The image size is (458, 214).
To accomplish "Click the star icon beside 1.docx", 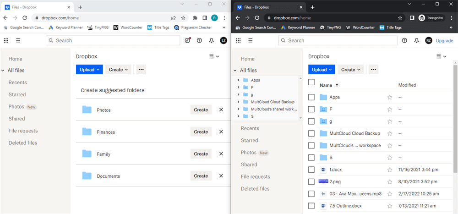I will click(x=390, y=170).
